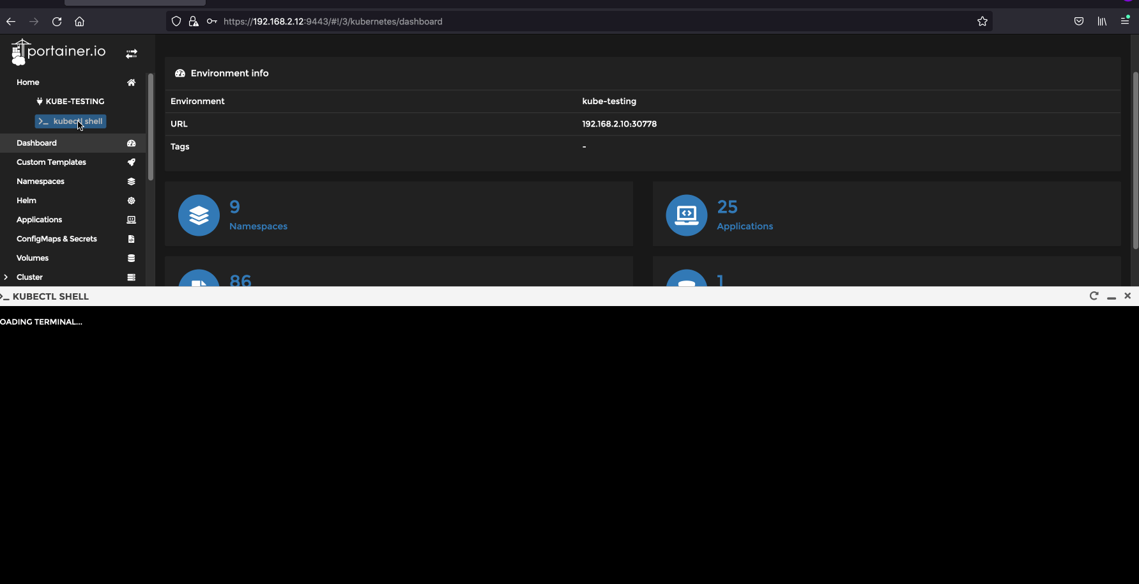Select the Dashboard gauge icon
The width and height of the screenshot is (1139, 584).
(x=131, y=143)
